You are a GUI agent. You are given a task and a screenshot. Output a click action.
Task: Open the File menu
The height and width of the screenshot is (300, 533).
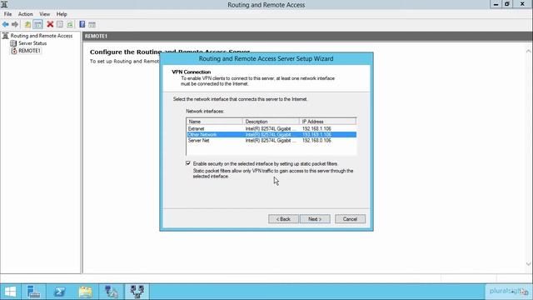tap(7, 14)
